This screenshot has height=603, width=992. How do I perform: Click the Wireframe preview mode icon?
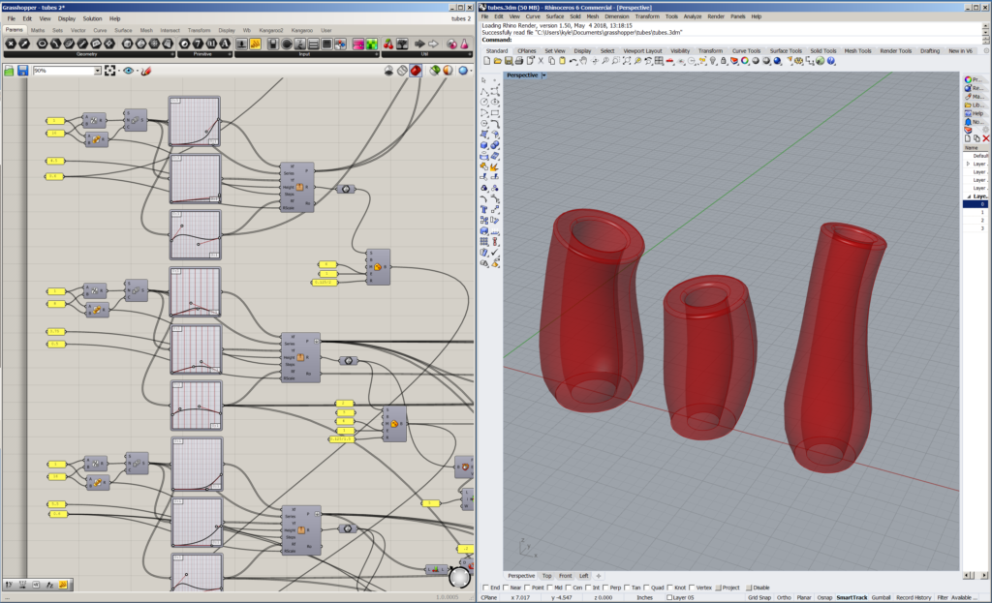402,71
